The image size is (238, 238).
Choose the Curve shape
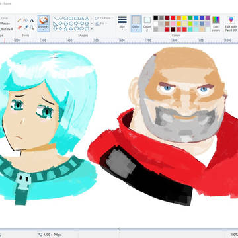coord(60,19)
